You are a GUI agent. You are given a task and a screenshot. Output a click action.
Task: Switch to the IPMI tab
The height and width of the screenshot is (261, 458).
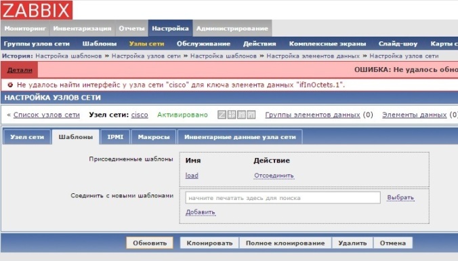pyautogui.click(x=115, y=137)
